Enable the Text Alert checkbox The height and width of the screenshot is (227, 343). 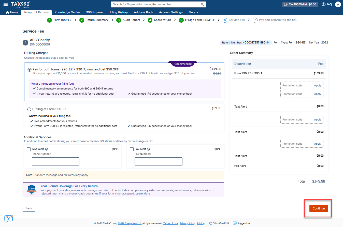(29, 149)
